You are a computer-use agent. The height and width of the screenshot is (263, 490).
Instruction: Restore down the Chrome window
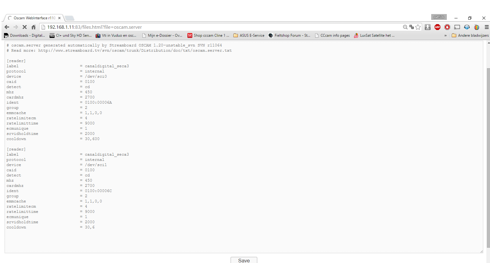tap(470, 18)
